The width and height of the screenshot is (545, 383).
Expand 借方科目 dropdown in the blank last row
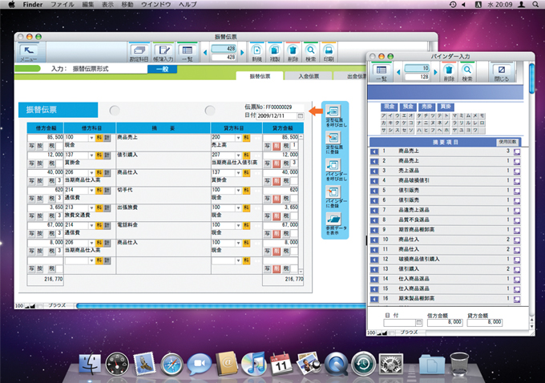pos(91,260)
